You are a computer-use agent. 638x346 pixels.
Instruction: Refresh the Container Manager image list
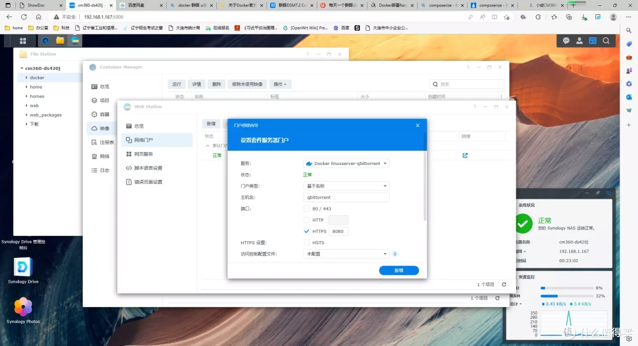click(x=497, y=298)
